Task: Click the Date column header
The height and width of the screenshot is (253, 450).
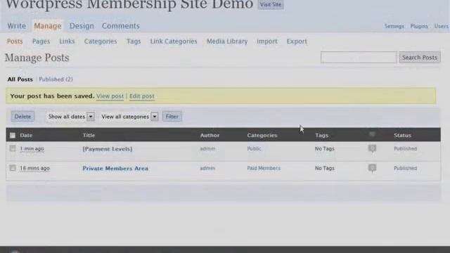Action: tap(26, 135)
